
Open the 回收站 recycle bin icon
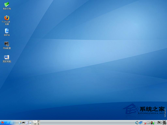[7, 31]
